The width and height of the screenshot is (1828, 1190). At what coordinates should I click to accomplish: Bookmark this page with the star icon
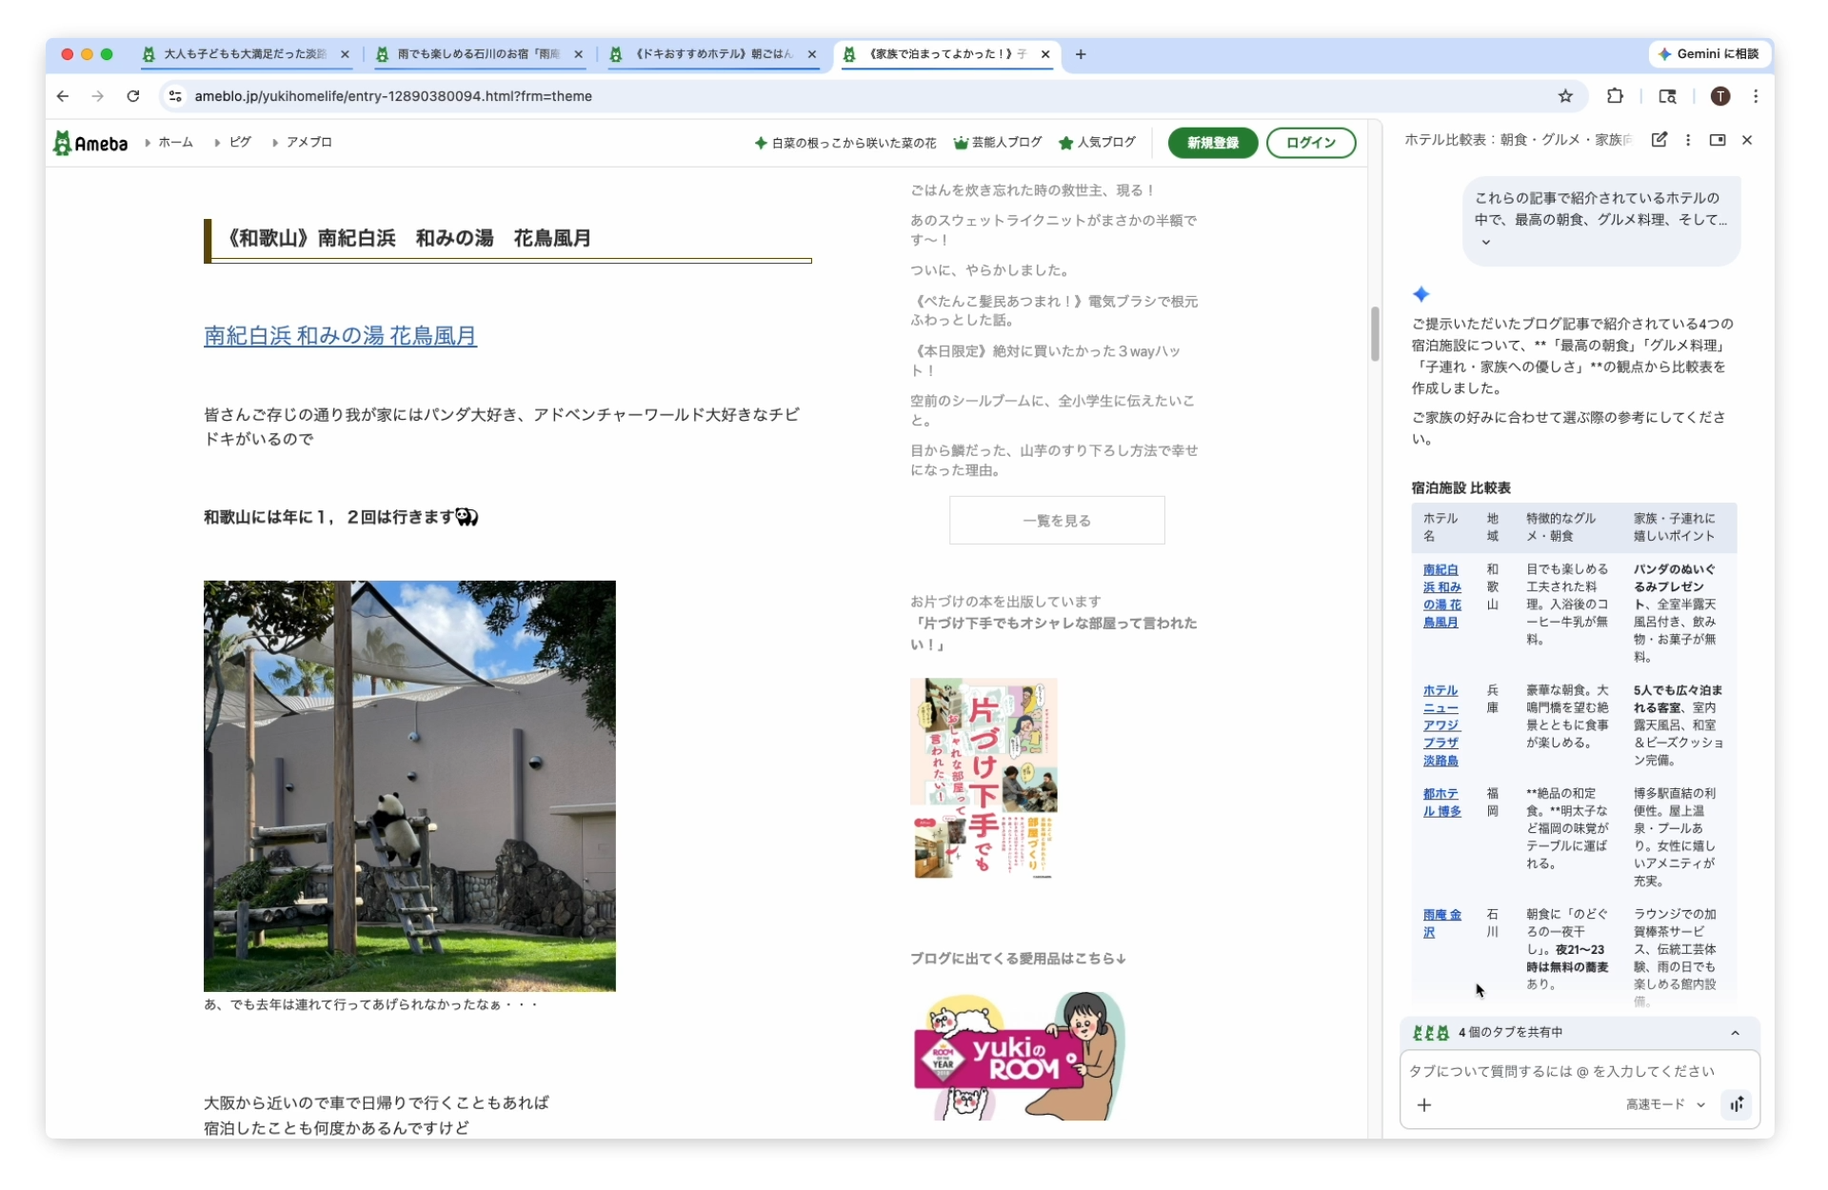click(1566, 96)
